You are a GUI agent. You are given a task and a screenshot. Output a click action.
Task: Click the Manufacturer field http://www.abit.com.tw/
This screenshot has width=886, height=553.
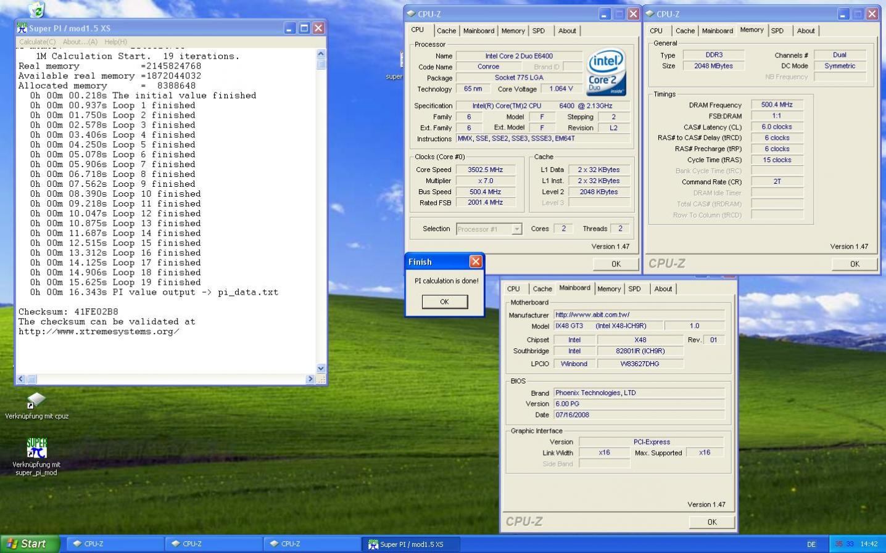pos(639,314)
